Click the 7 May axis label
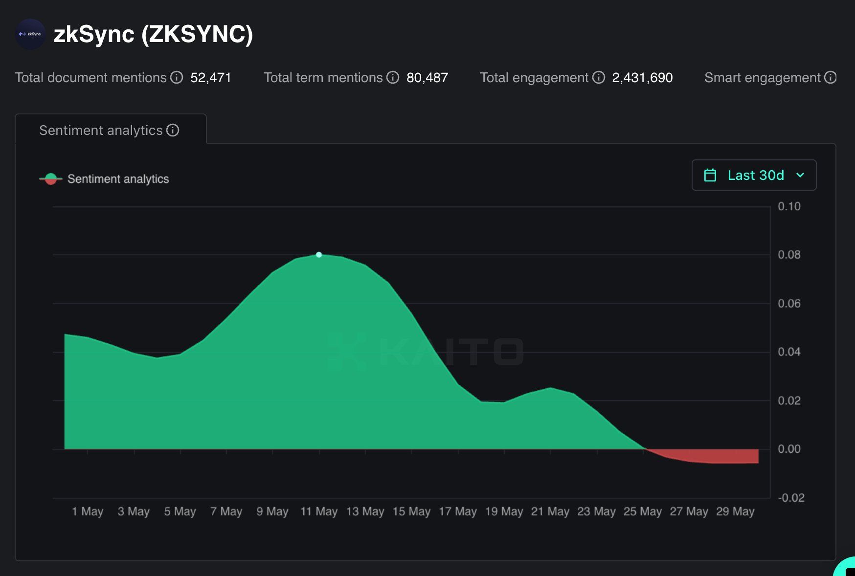The image size is (855, 576). (x=226, y=511)
